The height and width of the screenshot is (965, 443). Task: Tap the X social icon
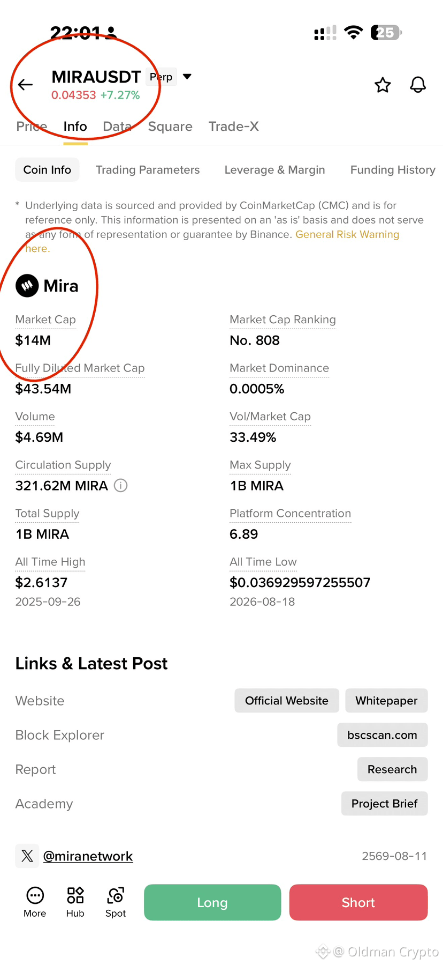[27, 856]
